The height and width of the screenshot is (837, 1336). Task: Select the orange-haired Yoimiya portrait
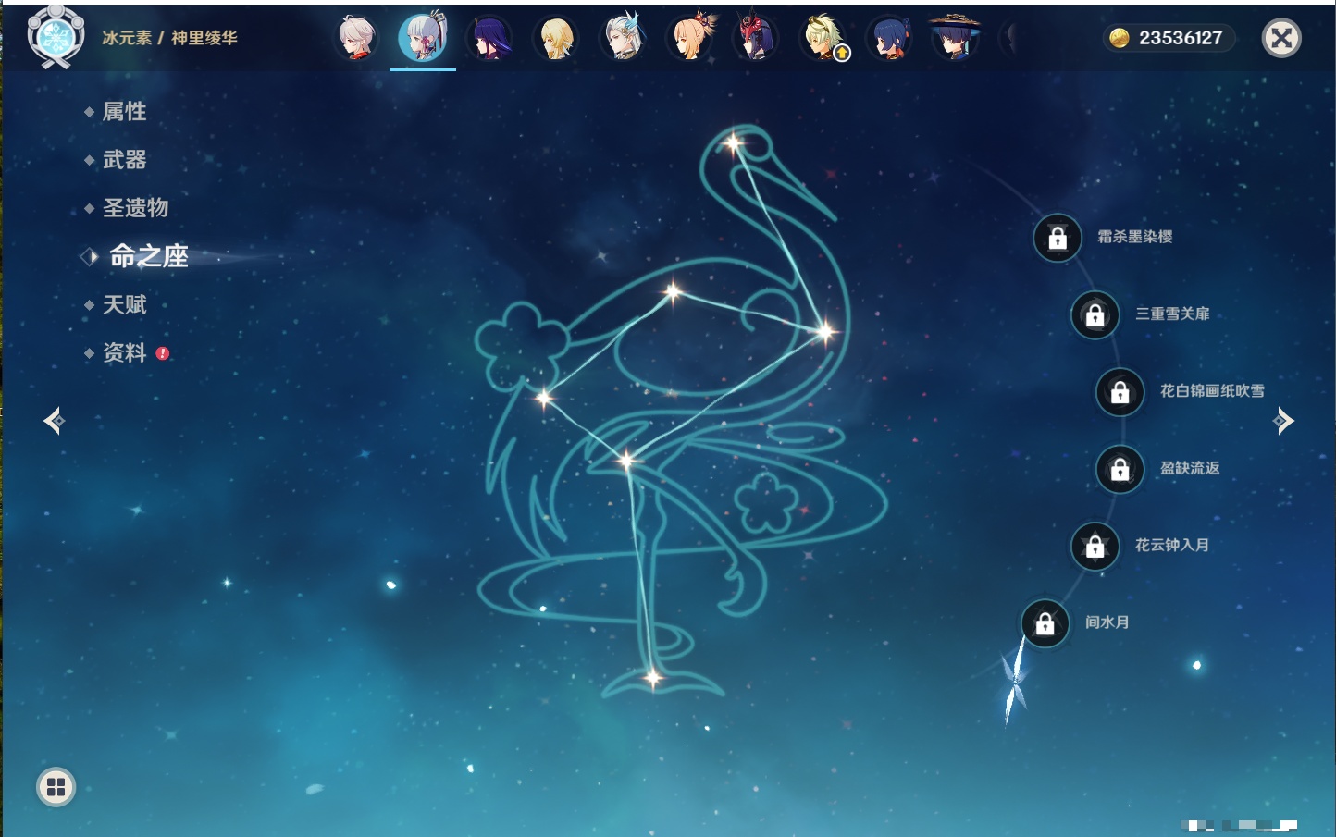[x=690, y=38]
